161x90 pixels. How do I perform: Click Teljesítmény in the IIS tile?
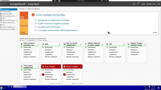[113, 54]
